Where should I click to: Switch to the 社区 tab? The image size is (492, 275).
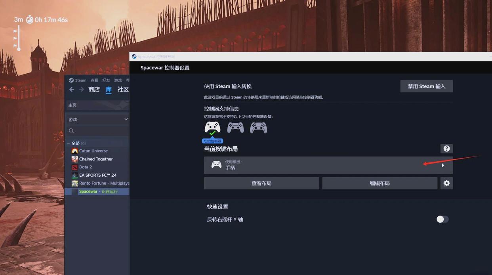[x=123, y=90]
